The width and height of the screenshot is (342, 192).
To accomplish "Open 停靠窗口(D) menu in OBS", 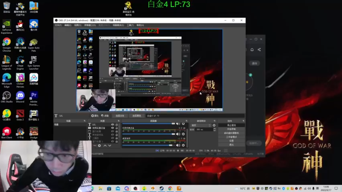I will click(90, 25).
